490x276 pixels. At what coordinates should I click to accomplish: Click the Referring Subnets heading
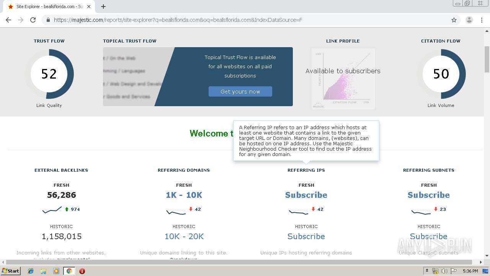coord(429,170)
